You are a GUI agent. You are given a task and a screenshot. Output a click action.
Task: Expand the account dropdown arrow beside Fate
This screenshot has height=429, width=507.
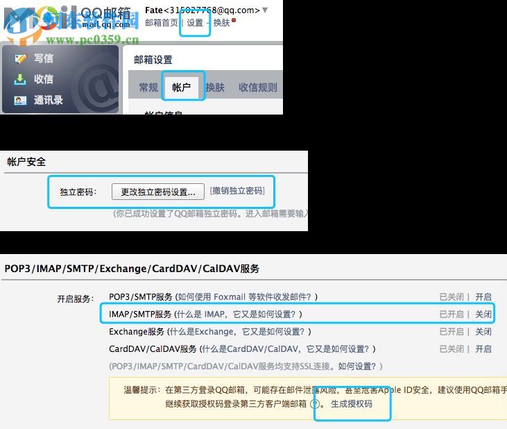point(265,10)
